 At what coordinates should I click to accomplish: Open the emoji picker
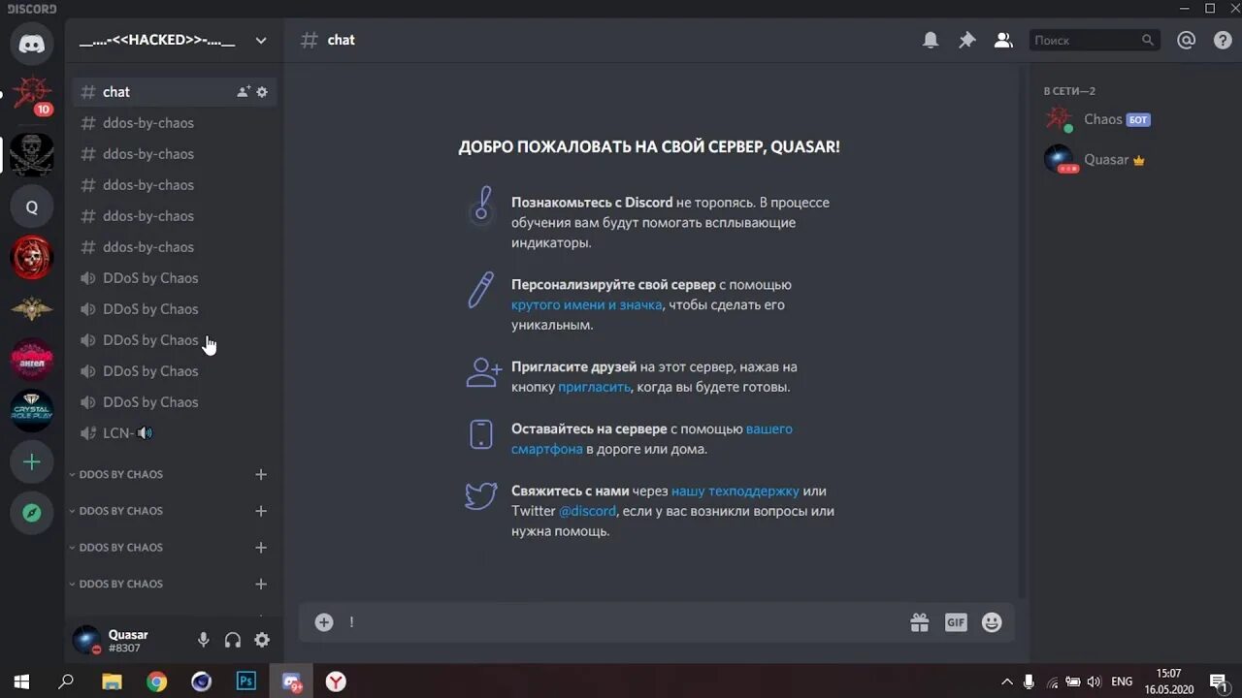tap(992, 622)
